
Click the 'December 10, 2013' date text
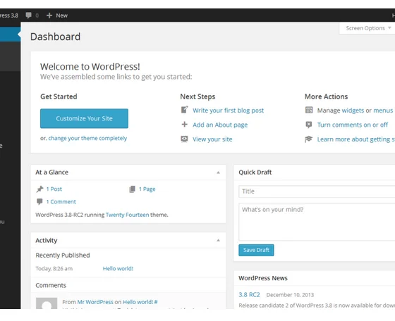[x=290, y=295]
